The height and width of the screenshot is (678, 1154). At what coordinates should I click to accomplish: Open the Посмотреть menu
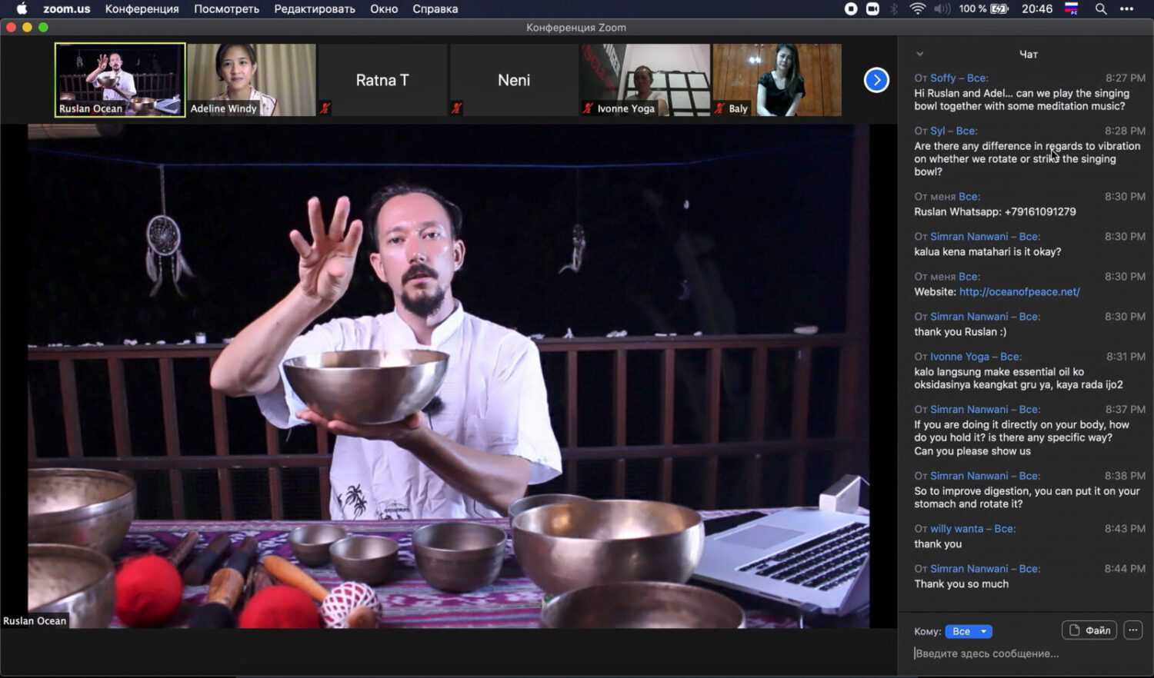click(x=226, y=9)
